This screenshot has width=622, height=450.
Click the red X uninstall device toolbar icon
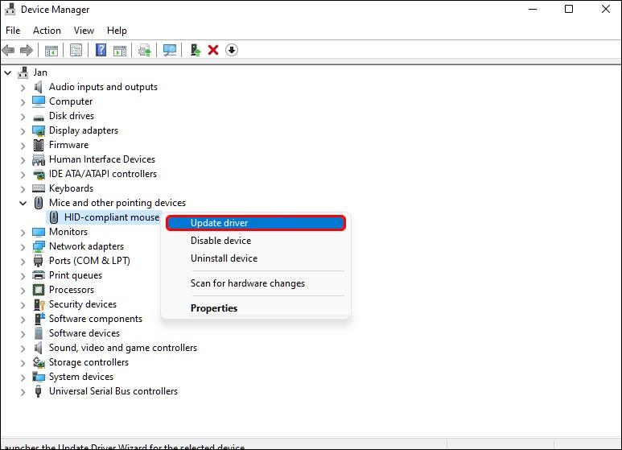pyautogui.click(x=213, y=50)
